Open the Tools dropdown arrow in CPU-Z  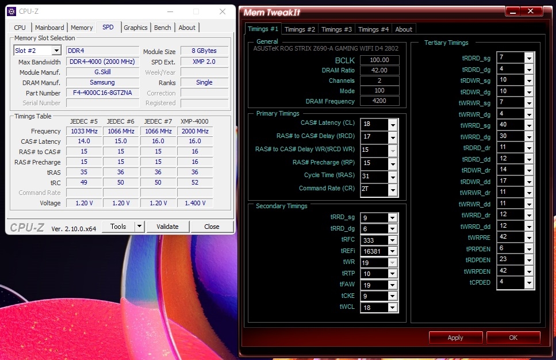coord(139,227)
